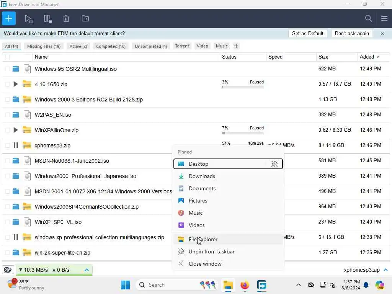Click the Start all downloads toolbar icon
The image size is (392, 294).
click(x=28, y=19)
